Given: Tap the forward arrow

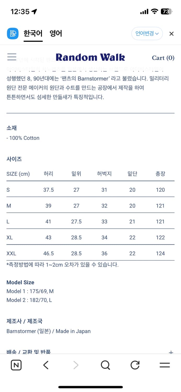Looking at the screenshot, I should pos(76,365).
